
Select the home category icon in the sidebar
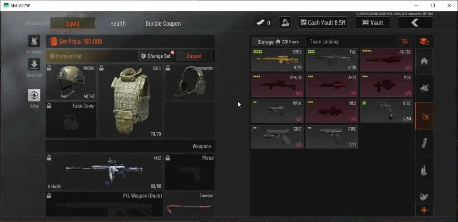[424, 61]
